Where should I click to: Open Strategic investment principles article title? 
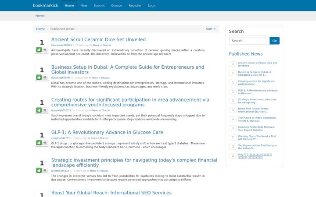pos(134,162)
